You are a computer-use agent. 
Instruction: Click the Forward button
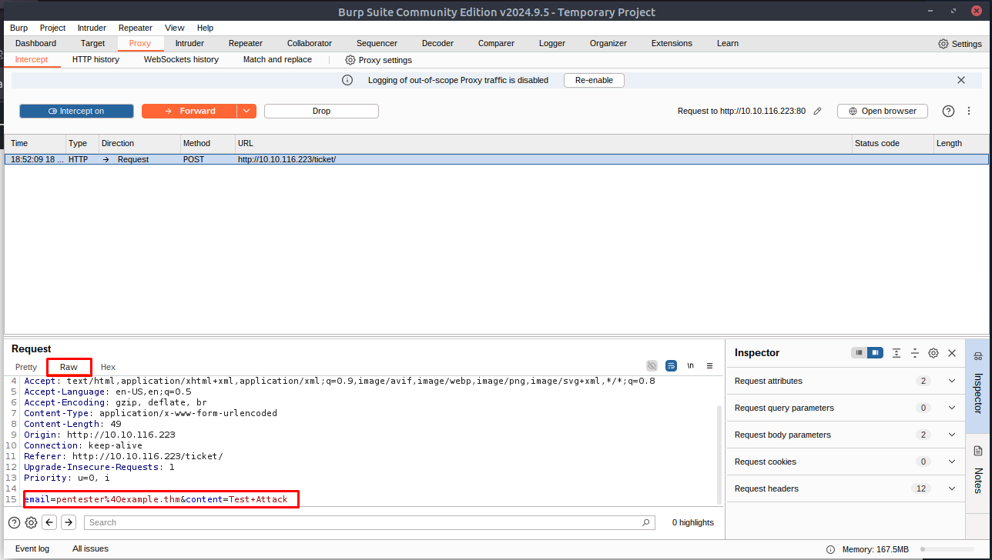coord(189,112)
